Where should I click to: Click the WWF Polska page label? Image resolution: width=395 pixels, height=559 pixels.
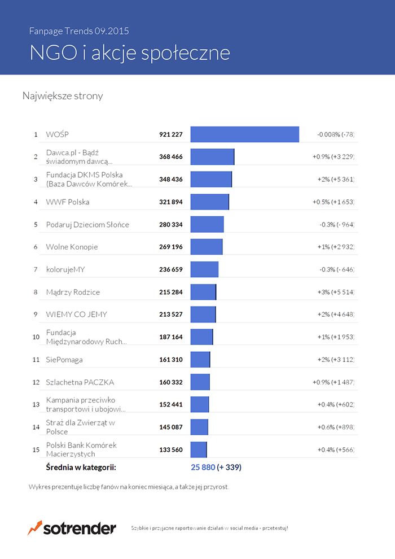(68, 202)
